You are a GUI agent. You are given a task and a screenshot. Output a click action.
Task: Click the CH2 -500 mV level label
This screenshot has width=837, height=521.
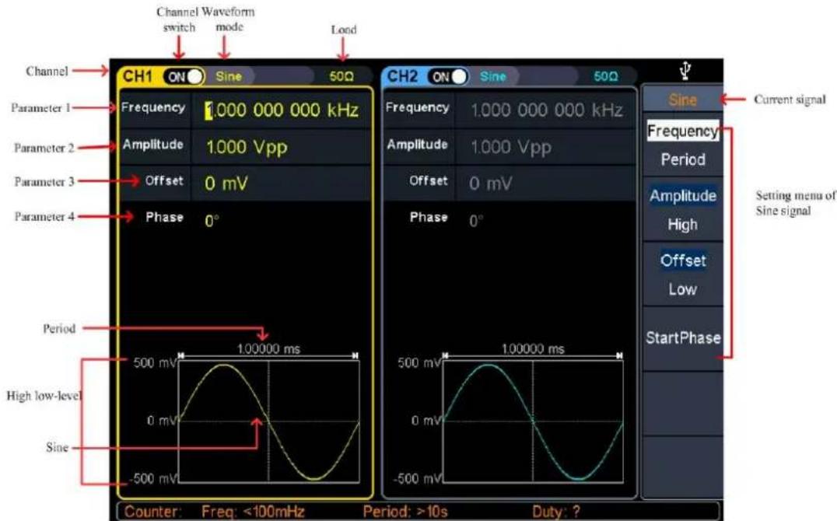tap(418, 479)
